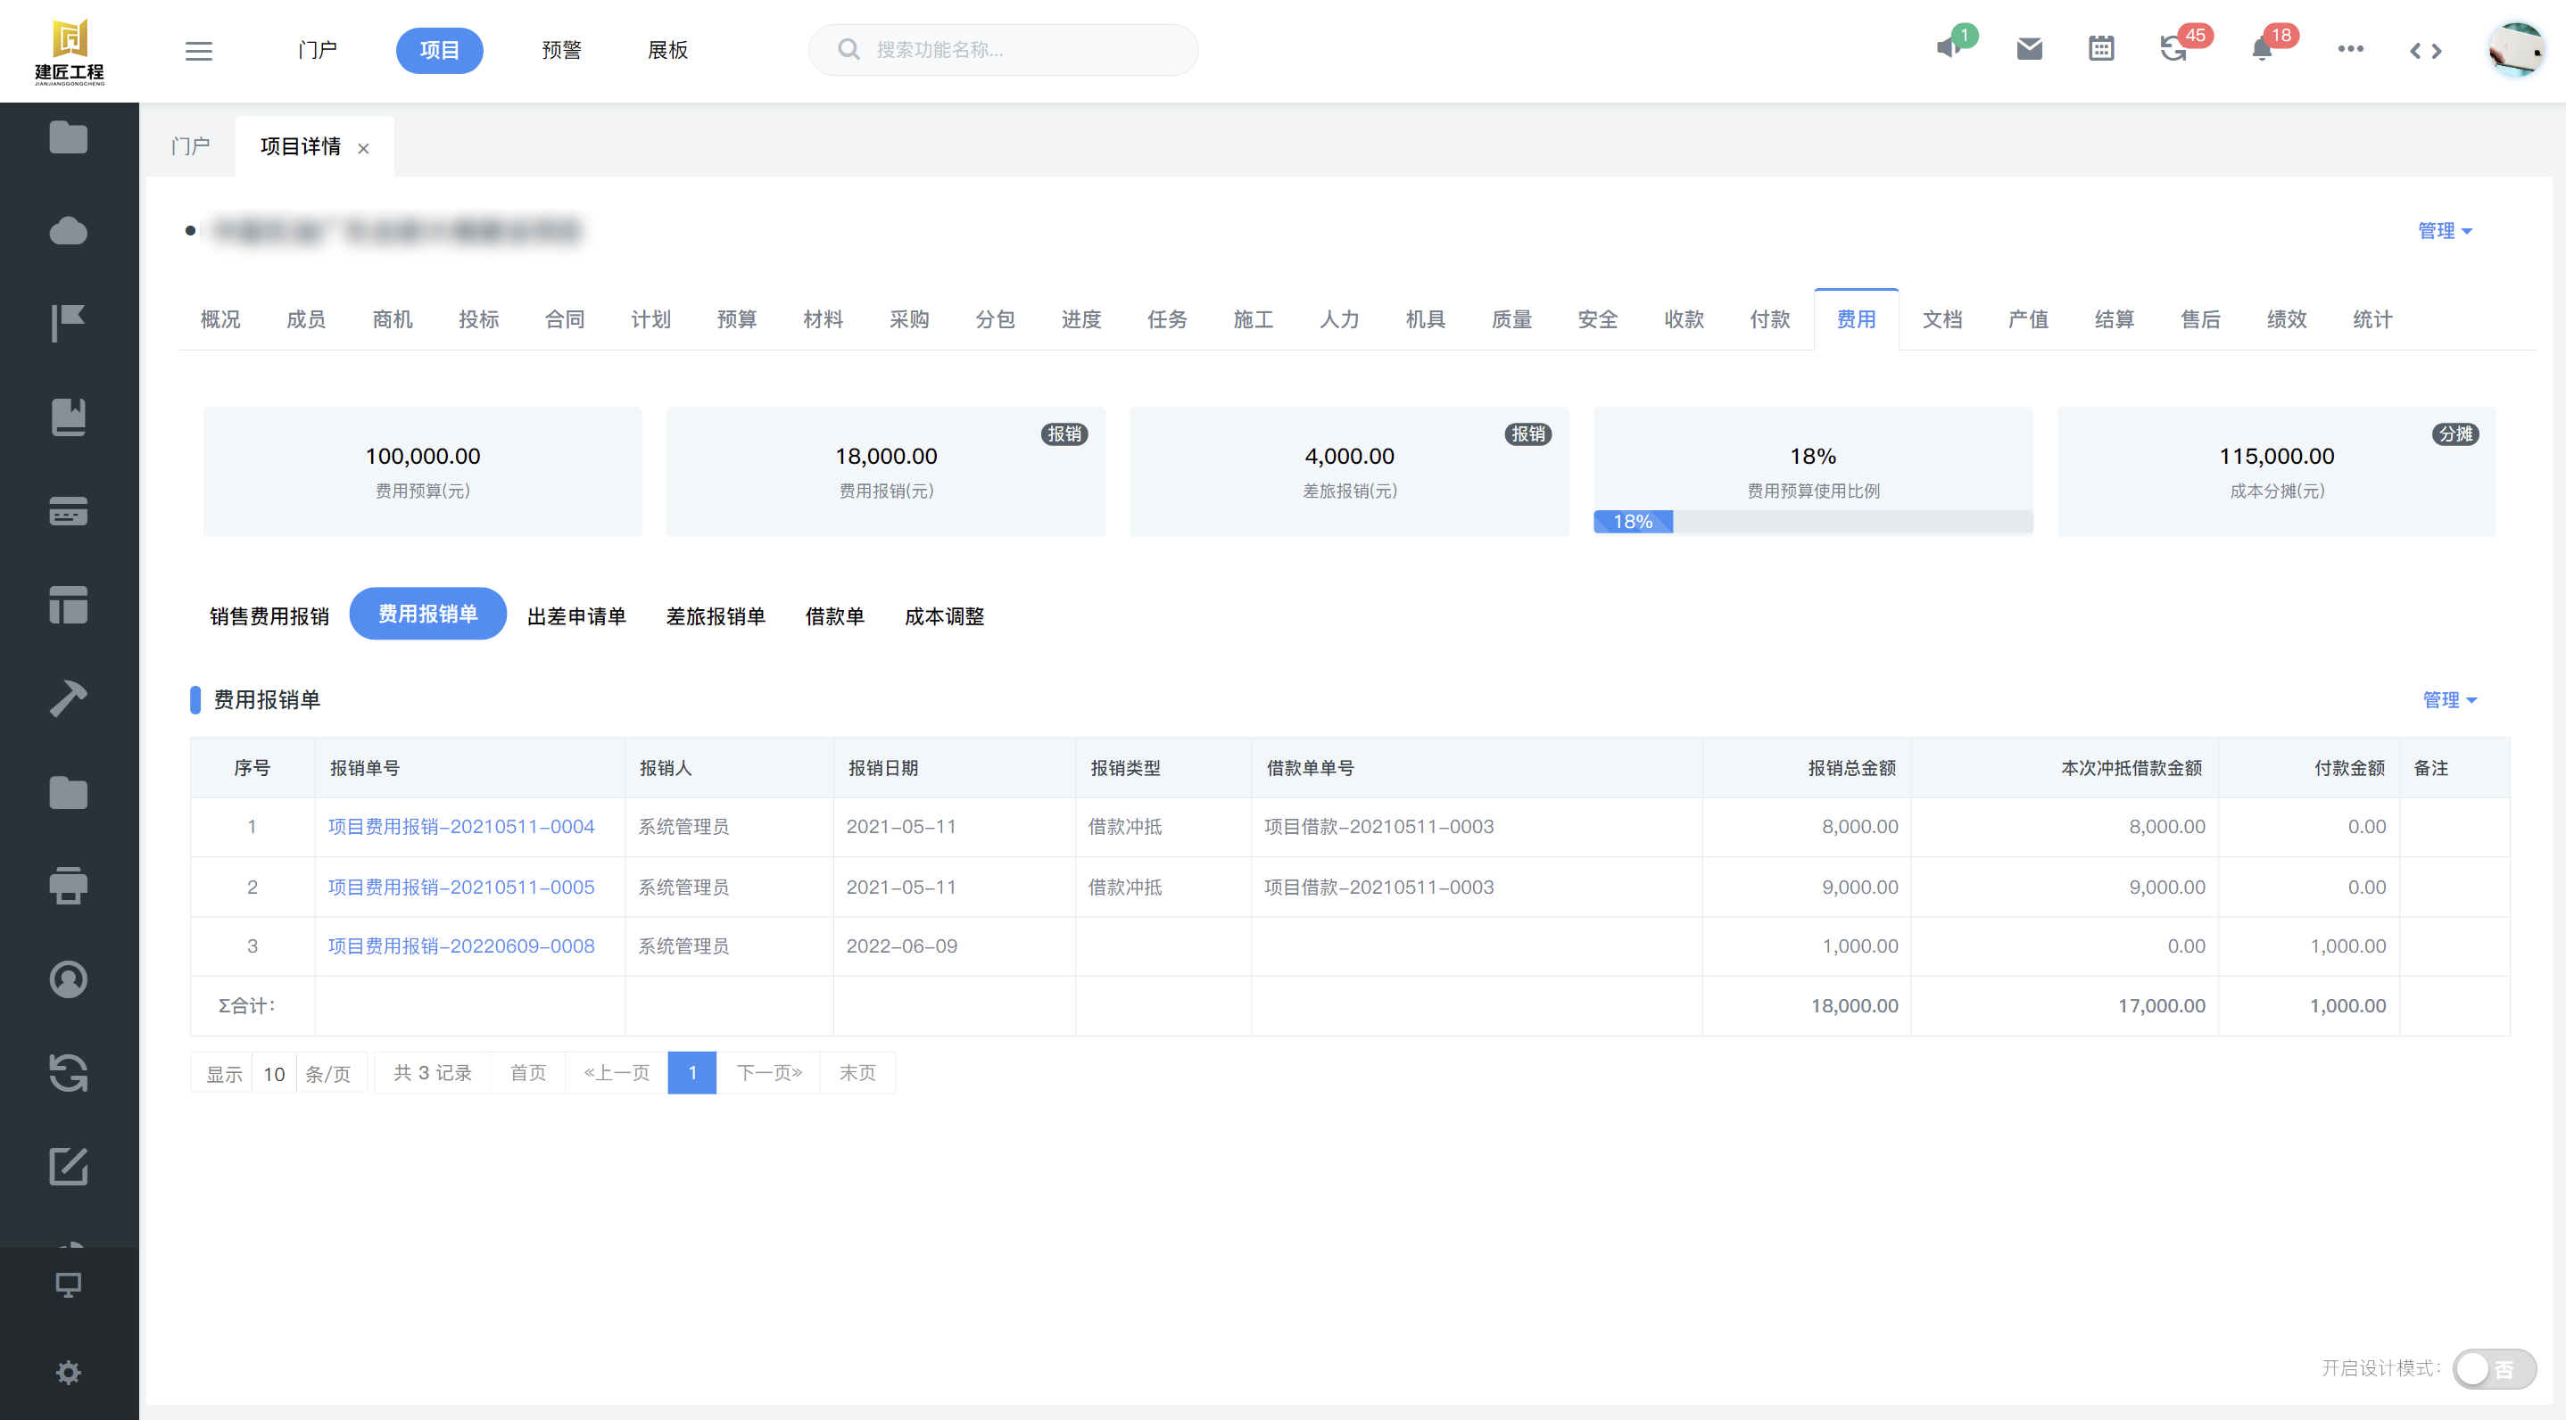Open the calendar icon in header
The height and width of the screenshot is (1420, 2566).
pos(2101,49)
